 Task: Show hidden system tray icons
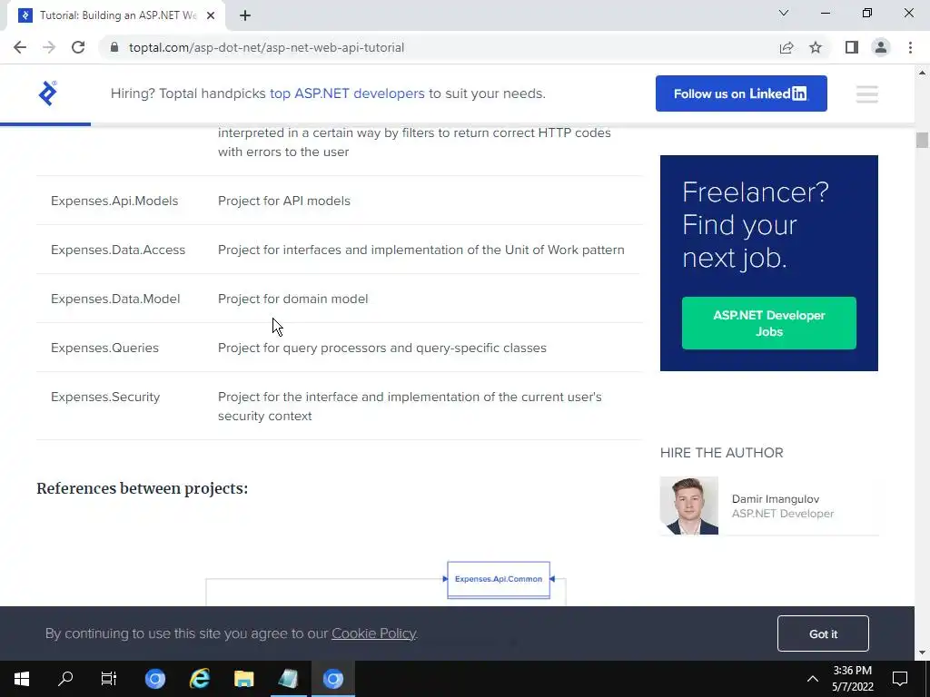[x=813, y=679]
